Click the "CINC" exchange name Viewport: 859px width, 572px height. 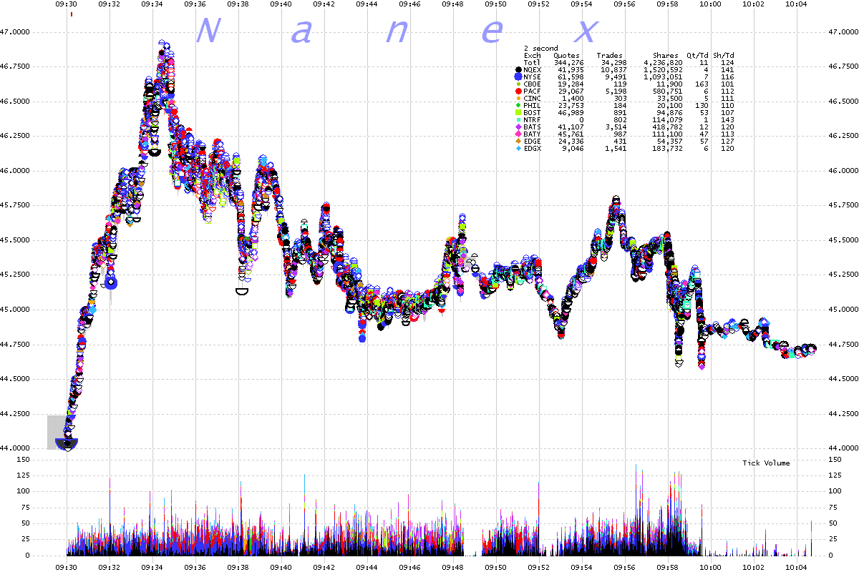pyautogui.click(x=533, y=98)
